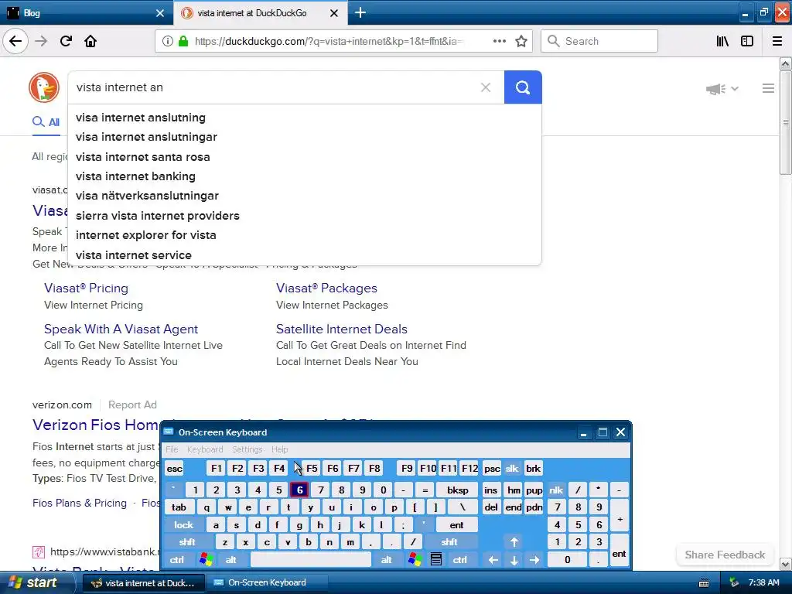The image size is (792, 594).
Task: Click the down arrow key on keyboard
Action: [x=514, y=560]
